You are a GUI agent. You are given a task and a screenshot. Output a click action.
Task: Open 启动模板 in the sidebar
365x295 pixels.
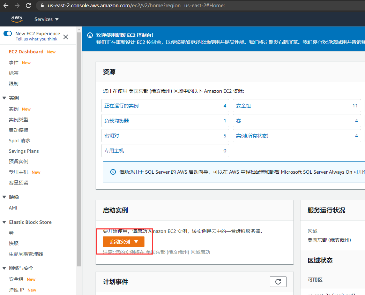pyautogui.click(x=18, y=130)
